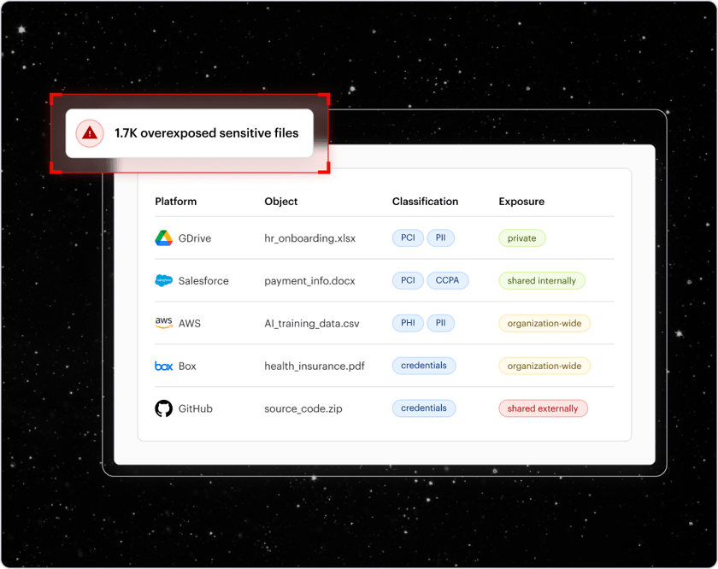718x569 pixels.
Task: Sort by the Platform column header
Action: tap(175, 202)
